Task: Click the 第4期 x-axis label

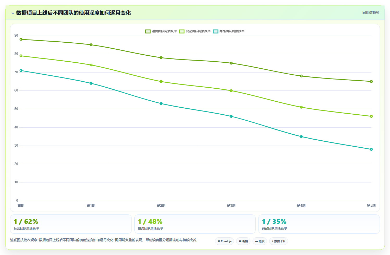Action: pyautogui.click(x=301, y=205)
